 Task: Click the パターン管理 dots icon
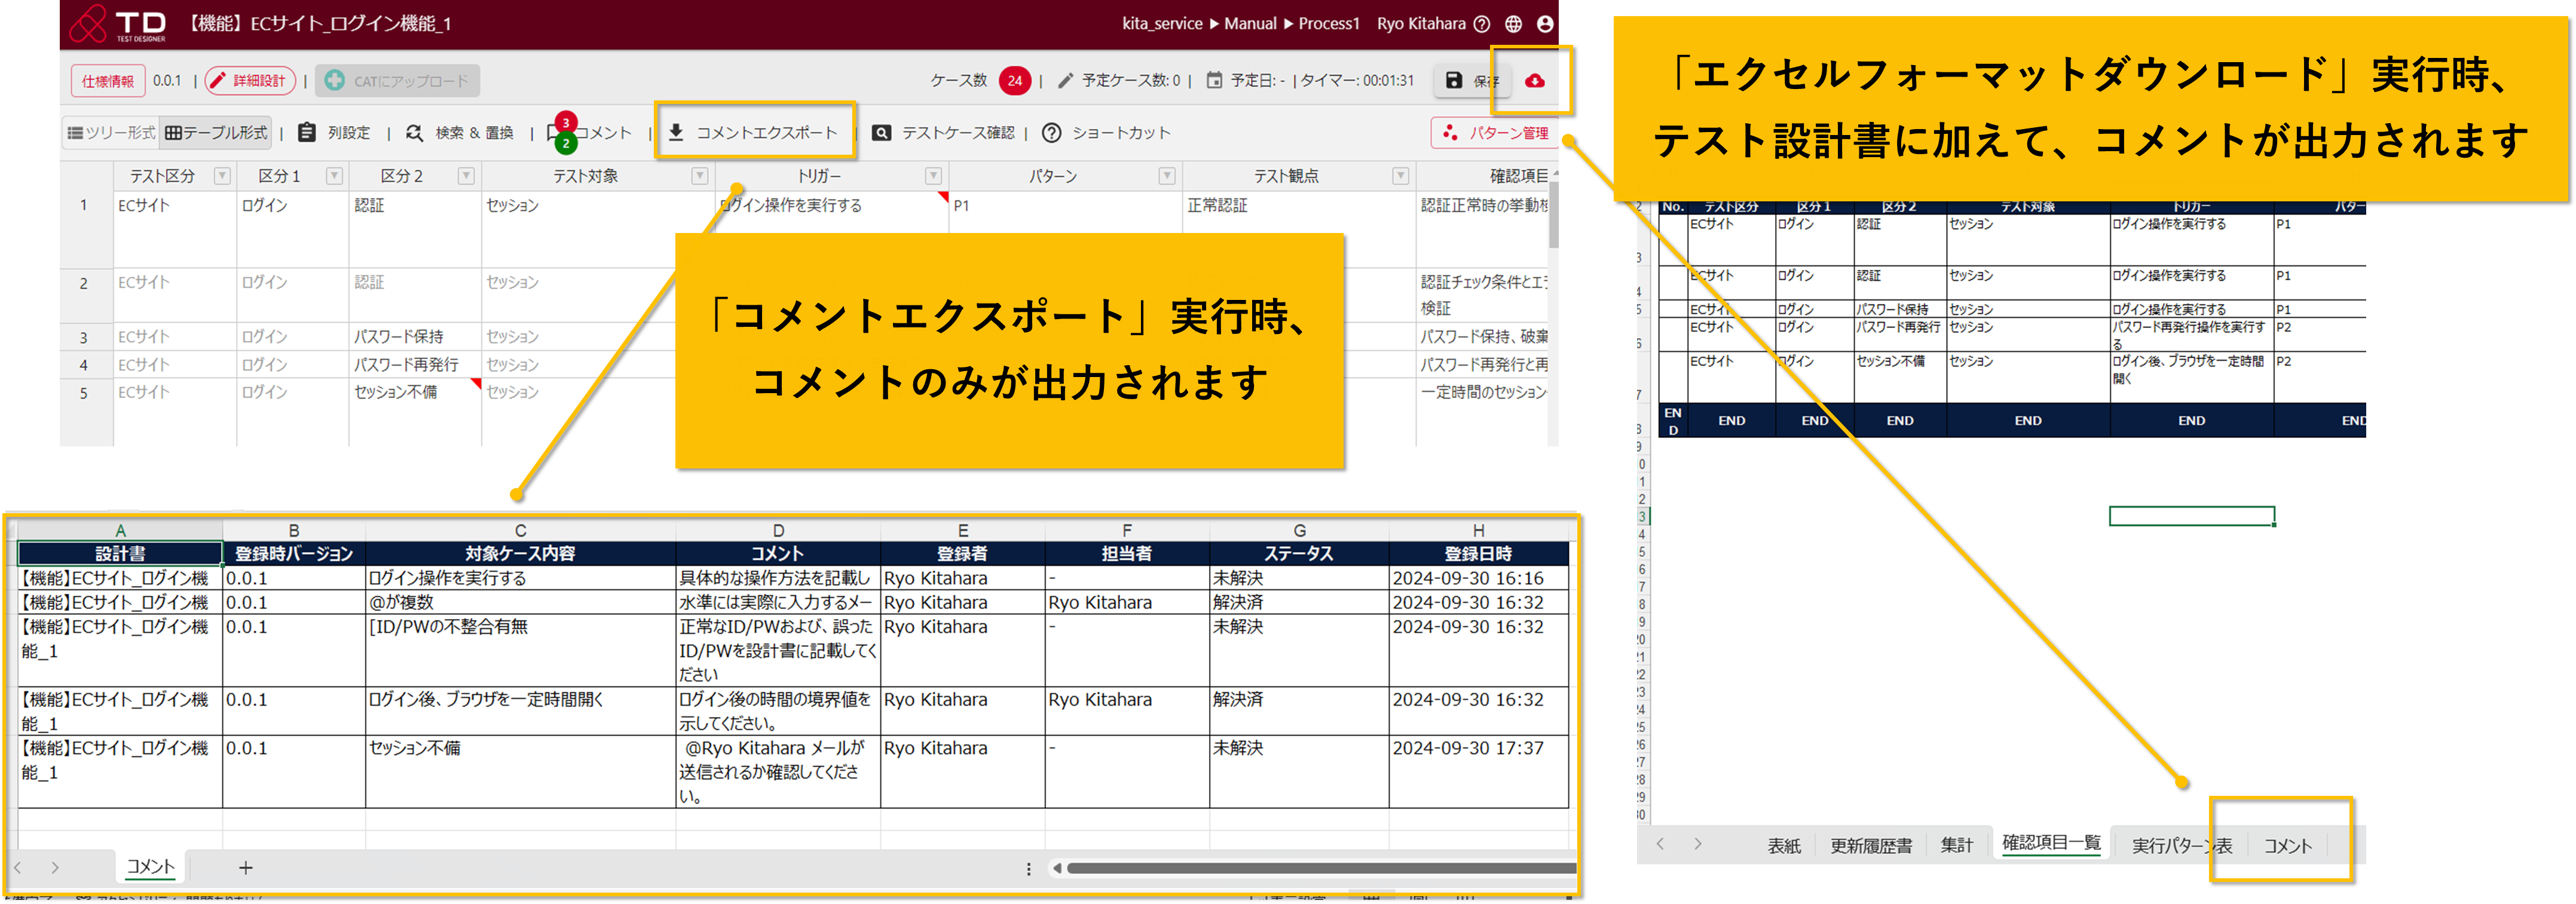click(x=1450, y=133)
